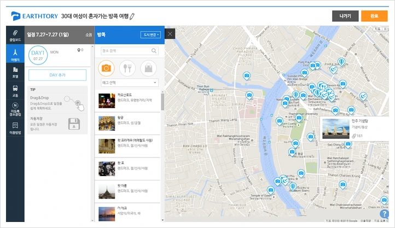The width and height of the screenshot is (395, 228).
Task: Open the 태그 선택 tag dropdown
Action: click(130, 83)
